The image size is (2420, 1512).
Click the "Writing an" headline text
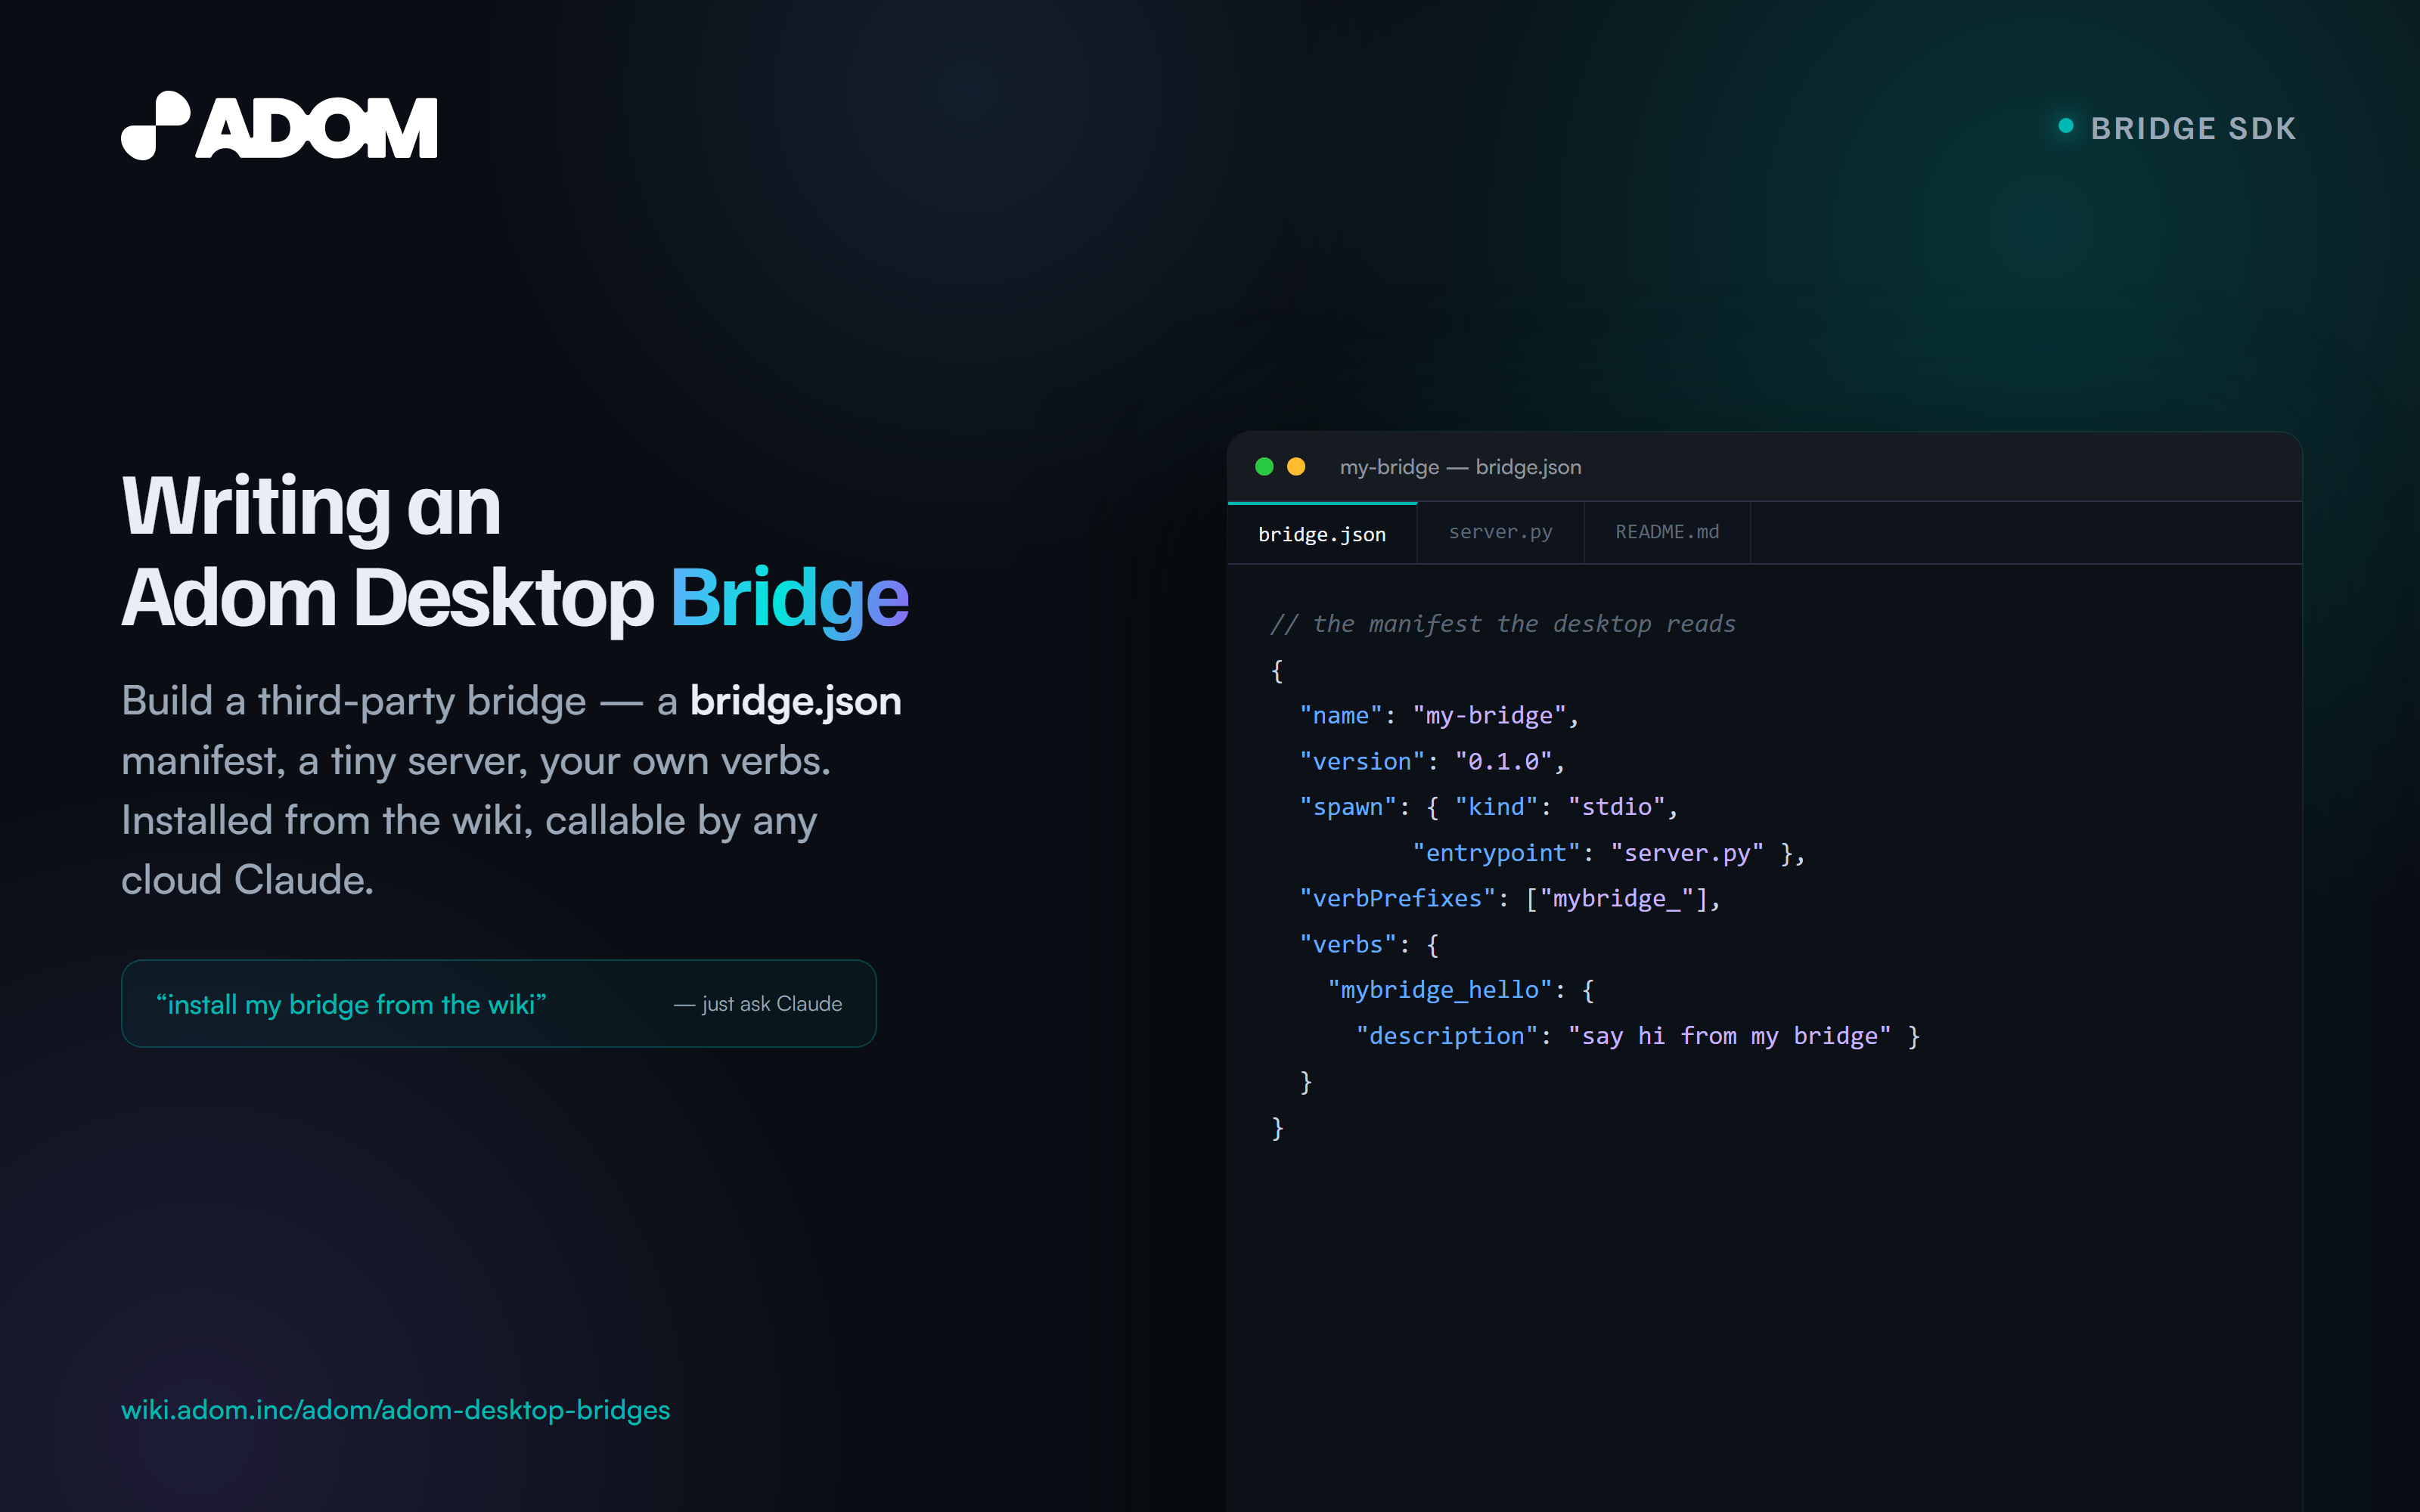[x=311, y=508]
